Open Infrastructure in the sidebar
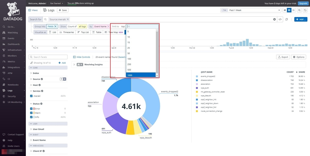The image size is (310, 156). pyautogui.click(x=14, y=50)
